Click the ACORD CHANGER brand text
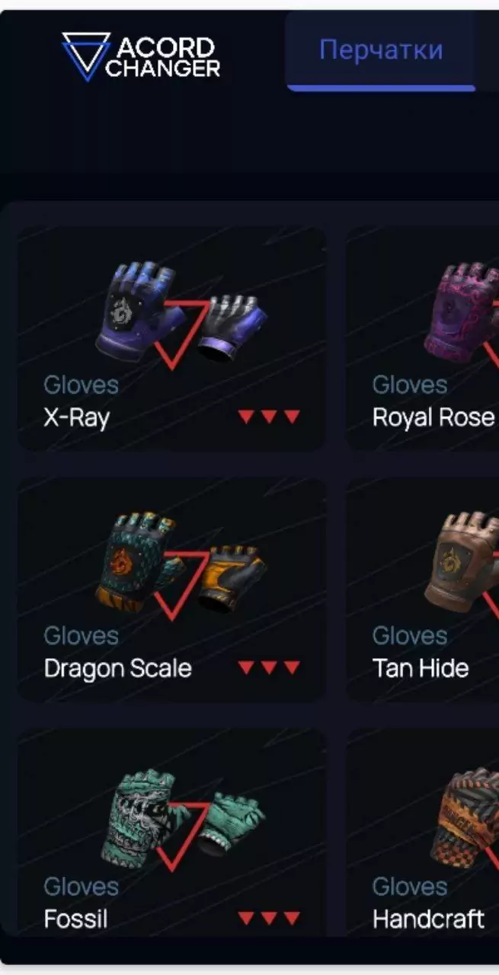This screenshot has width=499, height=975. click(x=163, y=58)
